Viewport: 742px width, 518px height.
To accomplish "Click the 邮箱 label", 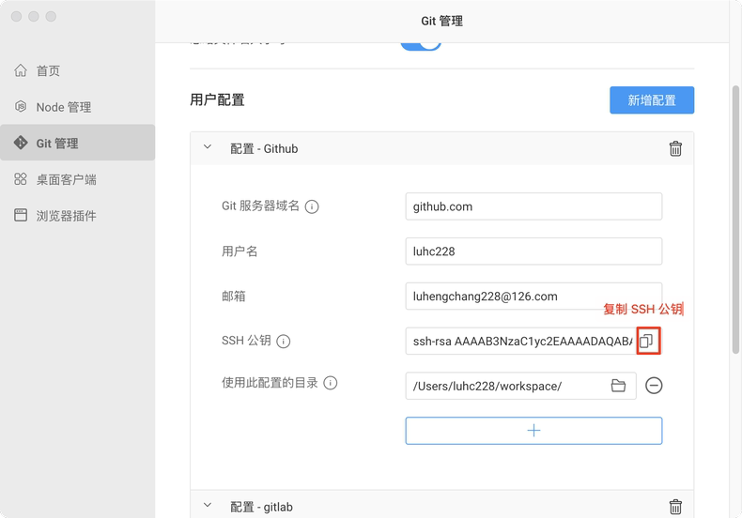I will pos(234,297).
